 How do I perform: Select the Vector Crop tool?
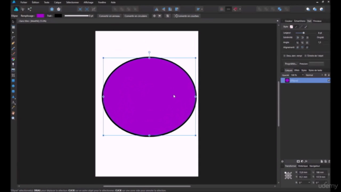pos(13,75)
